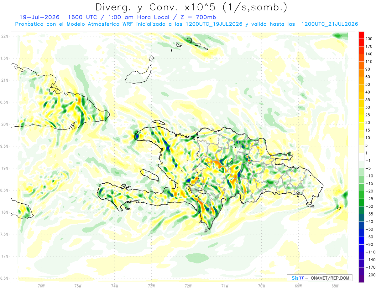Pick the blue colorbar swatch between -60 and -90
The height and width of the screenshot is (290, 376).
click(361, 241)
